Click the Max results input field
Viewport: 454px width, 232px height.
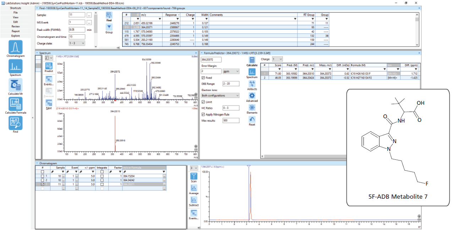pos(231,120)
